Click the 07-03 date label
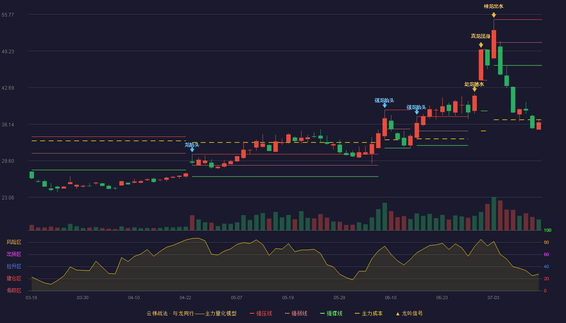566x323 pixels. click(494, 298)
